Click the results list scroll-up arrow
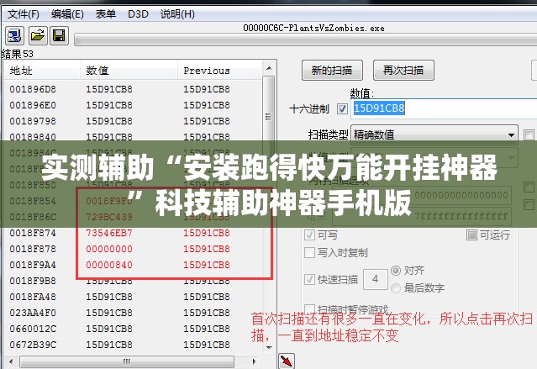The image size is (537, 369). [x=269, y=69]
